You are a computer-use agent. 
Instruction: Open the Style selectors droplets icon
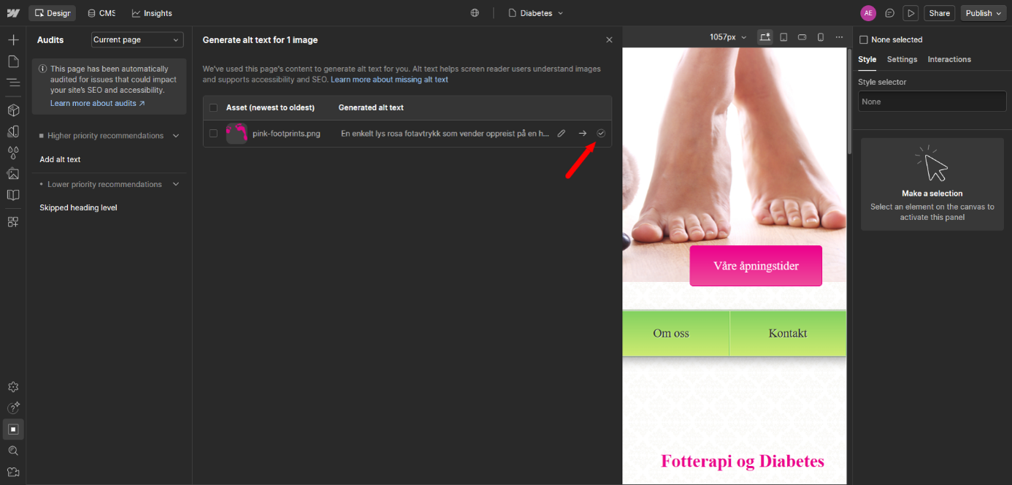[x=13, y=153]
